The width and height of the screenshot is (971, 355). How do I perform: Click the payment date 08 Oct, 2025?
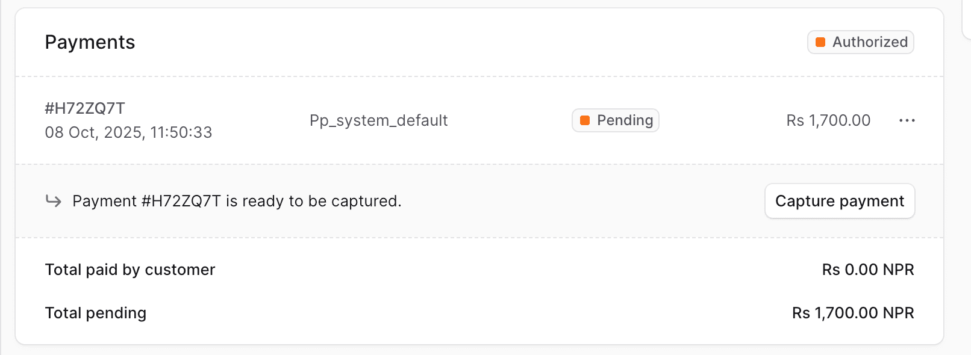click(128, 132)
